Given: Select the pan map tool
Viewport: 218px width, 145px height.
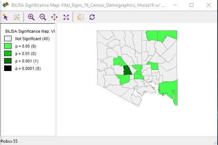Looking at the screenshot, I should (54, 17).
